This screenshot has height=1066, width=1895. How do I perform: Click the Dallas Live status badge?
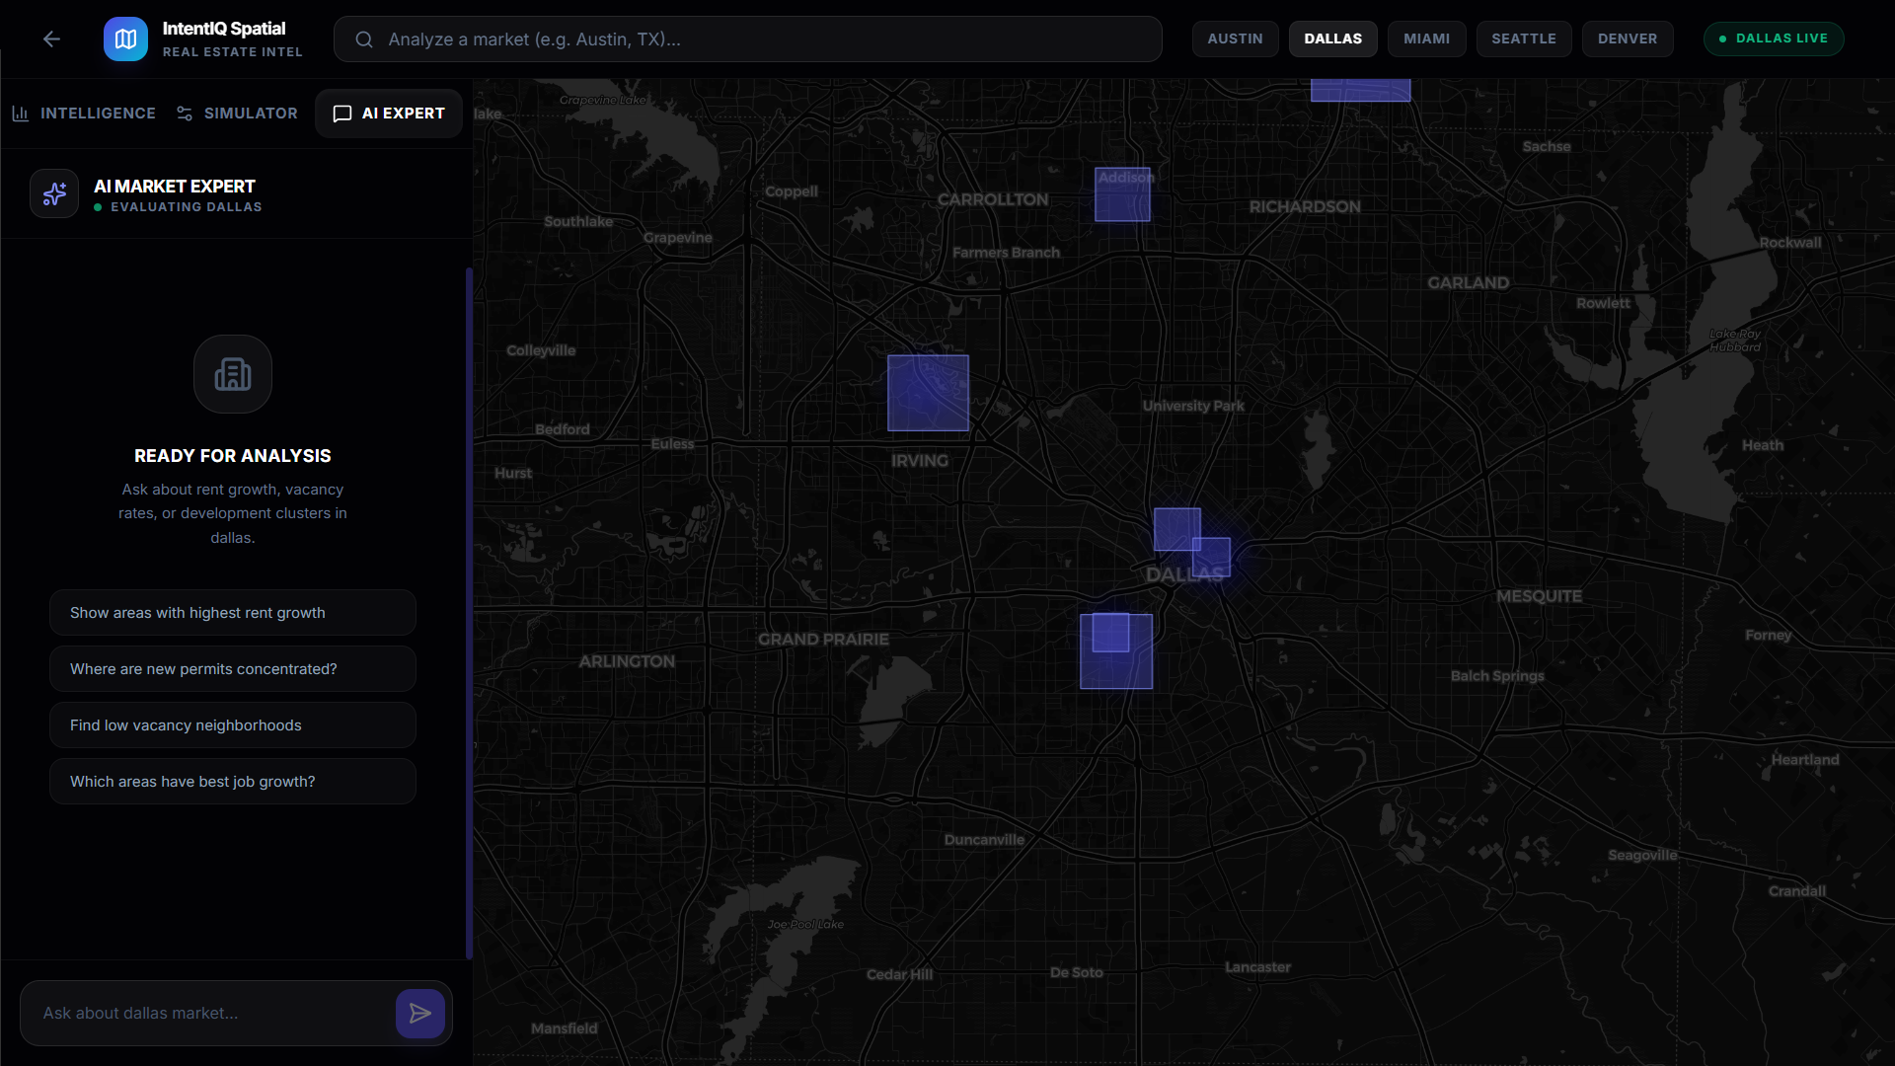pyautogui.click(x=1773, y=38)
